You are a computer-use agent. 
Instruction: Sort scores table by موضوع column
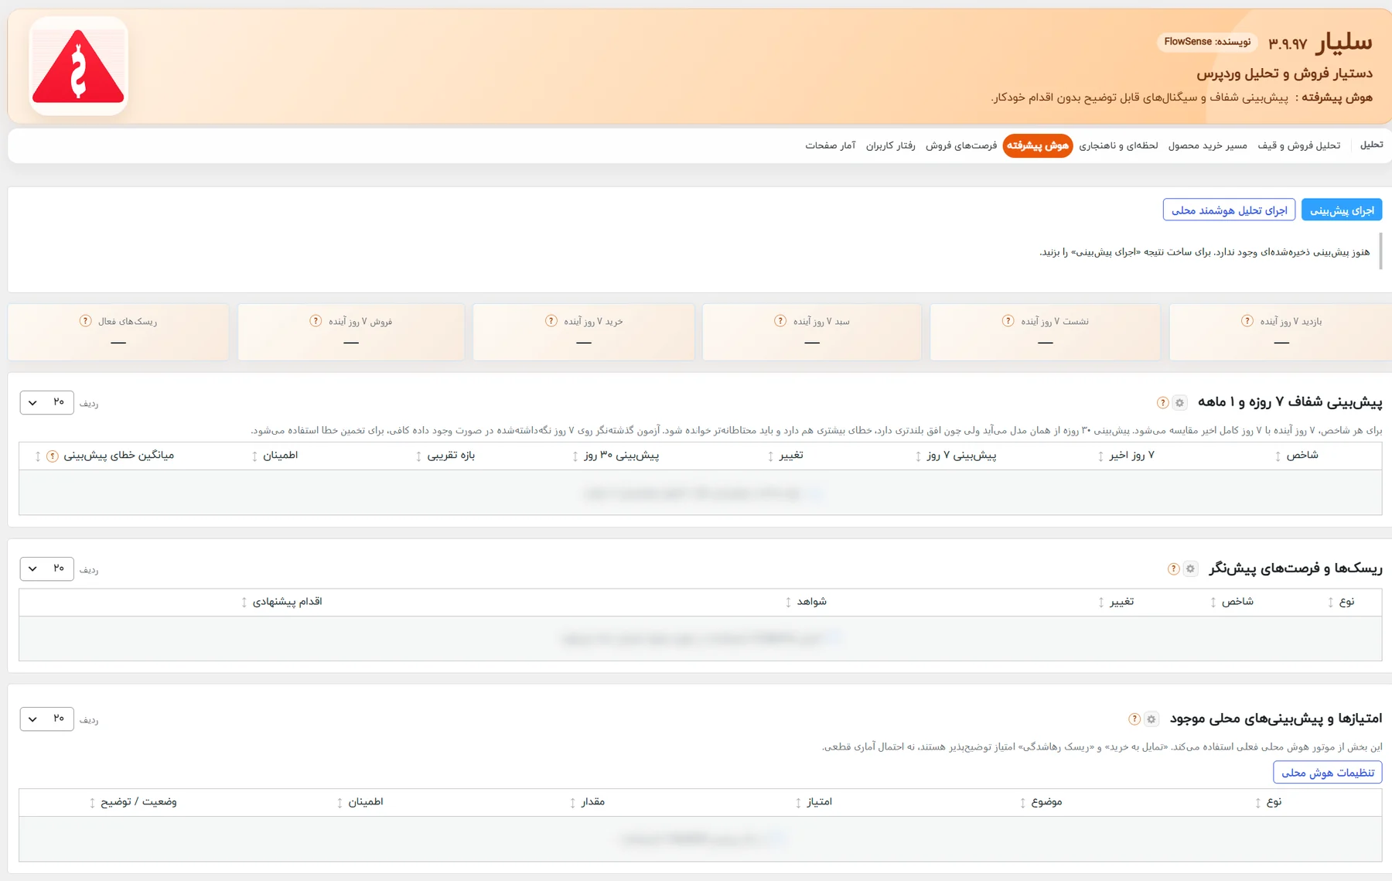pyautogui.click(x=1022, y=802)
